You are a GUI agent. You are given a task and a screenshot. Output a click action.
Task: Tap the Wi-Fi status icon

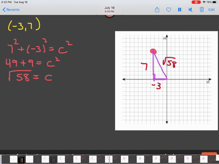(x=204, y=2)
